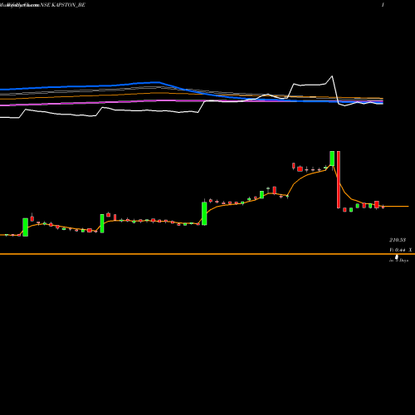Viewport: 415px width, 415px height.
Task: Click the tallest red candlestick
Action: [x=339, y=179]
